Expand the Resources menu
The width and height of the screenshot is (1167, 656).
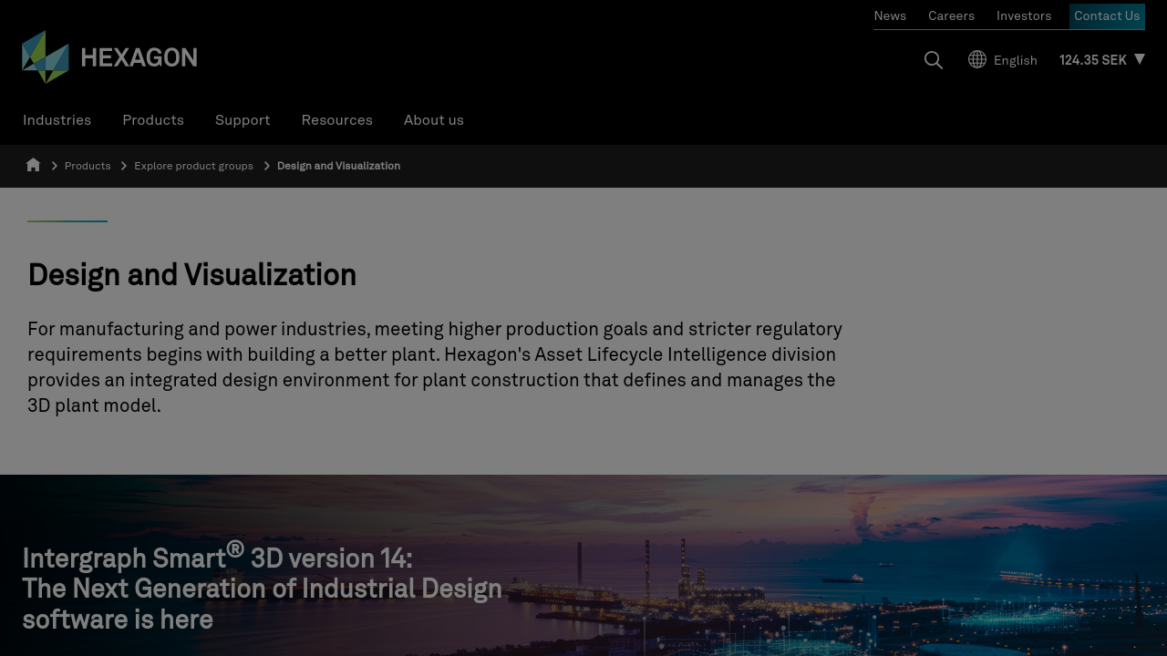[x=336, y=120]
